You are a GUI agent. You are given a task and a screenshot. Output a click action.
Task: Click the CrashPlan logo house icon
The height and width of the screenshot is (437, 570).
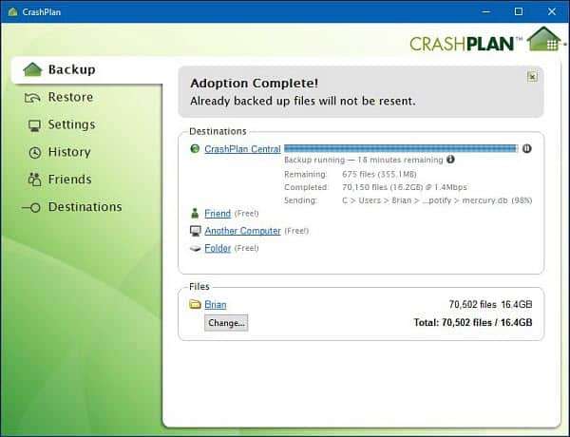click(544, 39)
